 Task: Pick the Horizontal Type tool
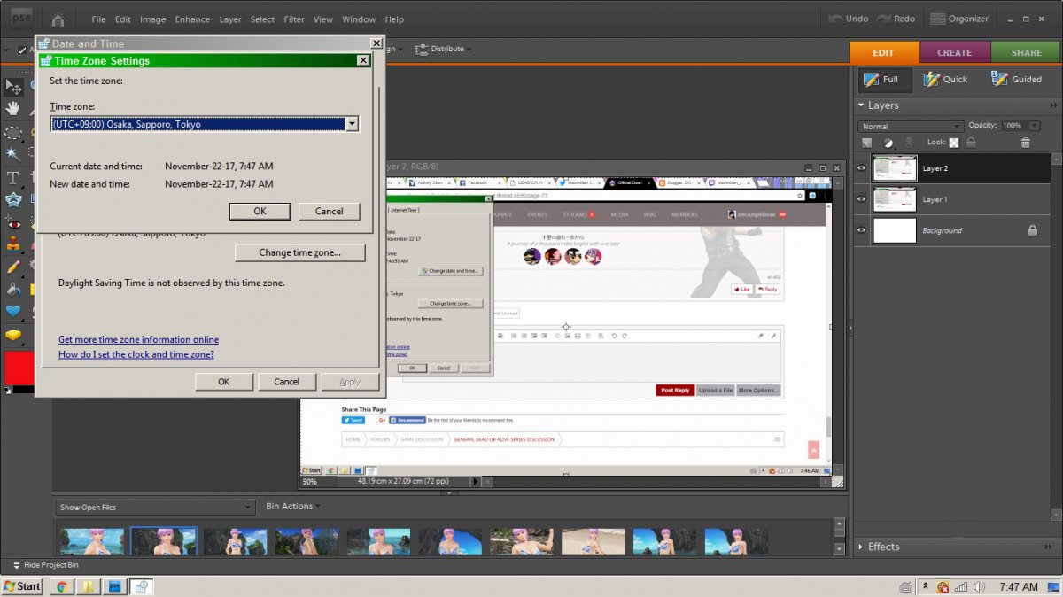(x=13, y=177)
